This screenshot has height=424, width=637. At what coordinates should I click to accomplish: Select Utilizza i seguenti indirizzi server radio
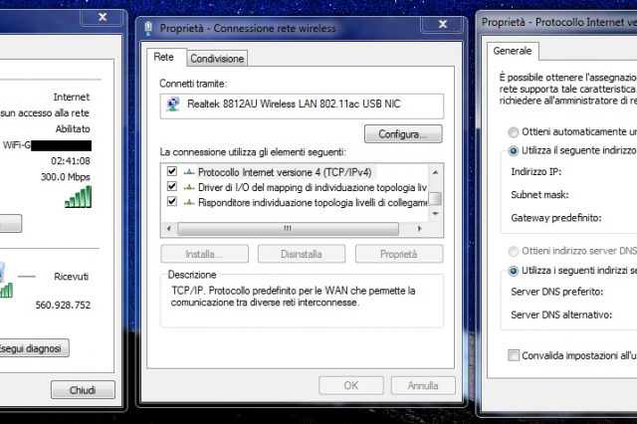(x=514, y=271)
